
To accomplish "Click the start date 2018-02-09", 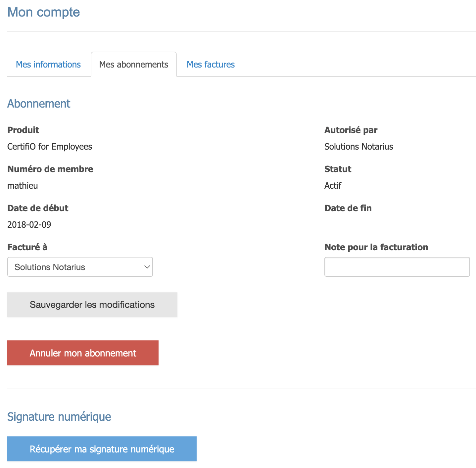I will [29, 225].
